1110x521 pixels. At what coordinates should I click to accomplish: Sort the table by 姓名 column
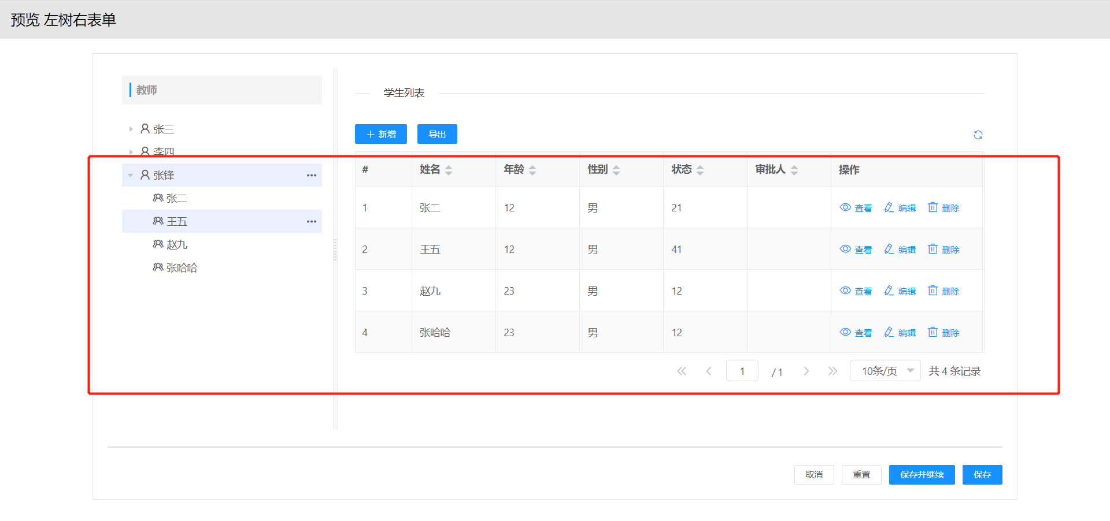coord(449,170)
